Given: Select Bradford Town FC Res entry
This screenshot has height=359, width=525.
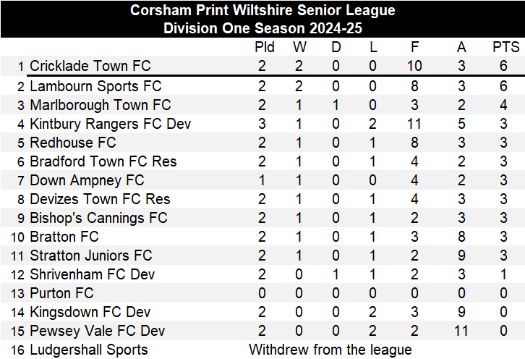Looking at the screenshot, I should click(103, 162).
